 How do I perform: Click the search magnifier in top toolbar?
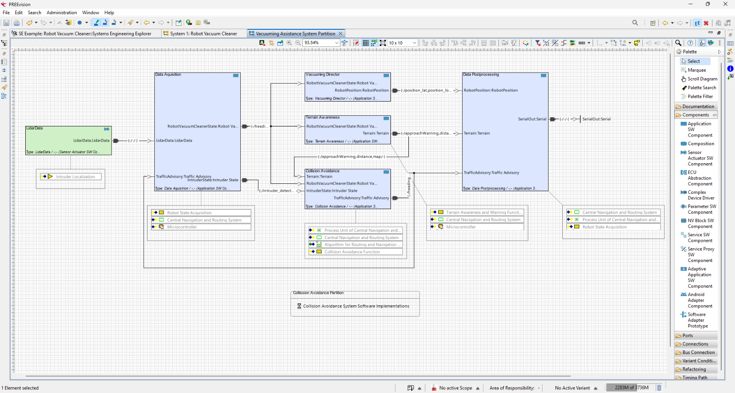(x=635, y=23)
